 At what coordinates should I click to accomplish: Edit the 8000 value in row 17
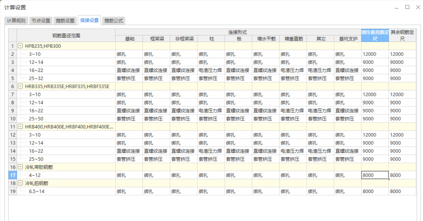pyautogui.click(x=374, y=175)
